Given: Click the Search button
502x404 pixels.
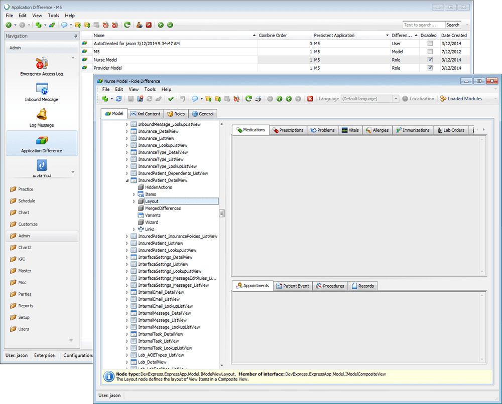Looking at the screenshot, I should tap(453, 25).
